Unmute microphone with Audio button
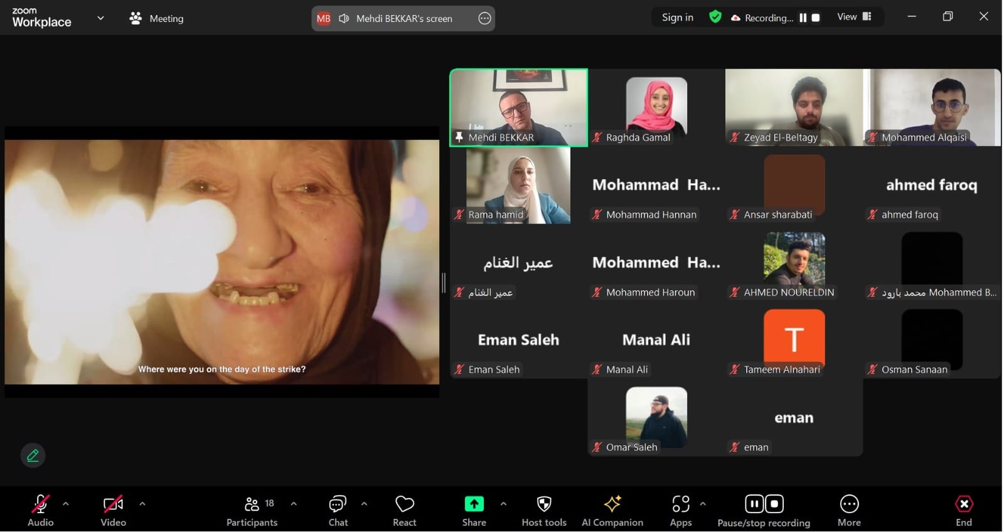 click(40, 511)
